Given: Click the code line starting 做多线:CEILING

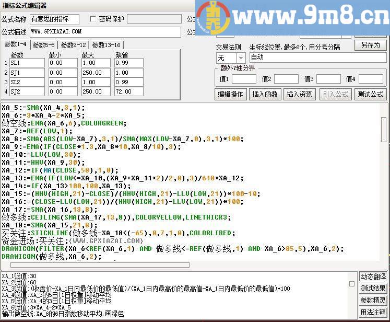Looking at the screenshot, I should click(116, 217).
